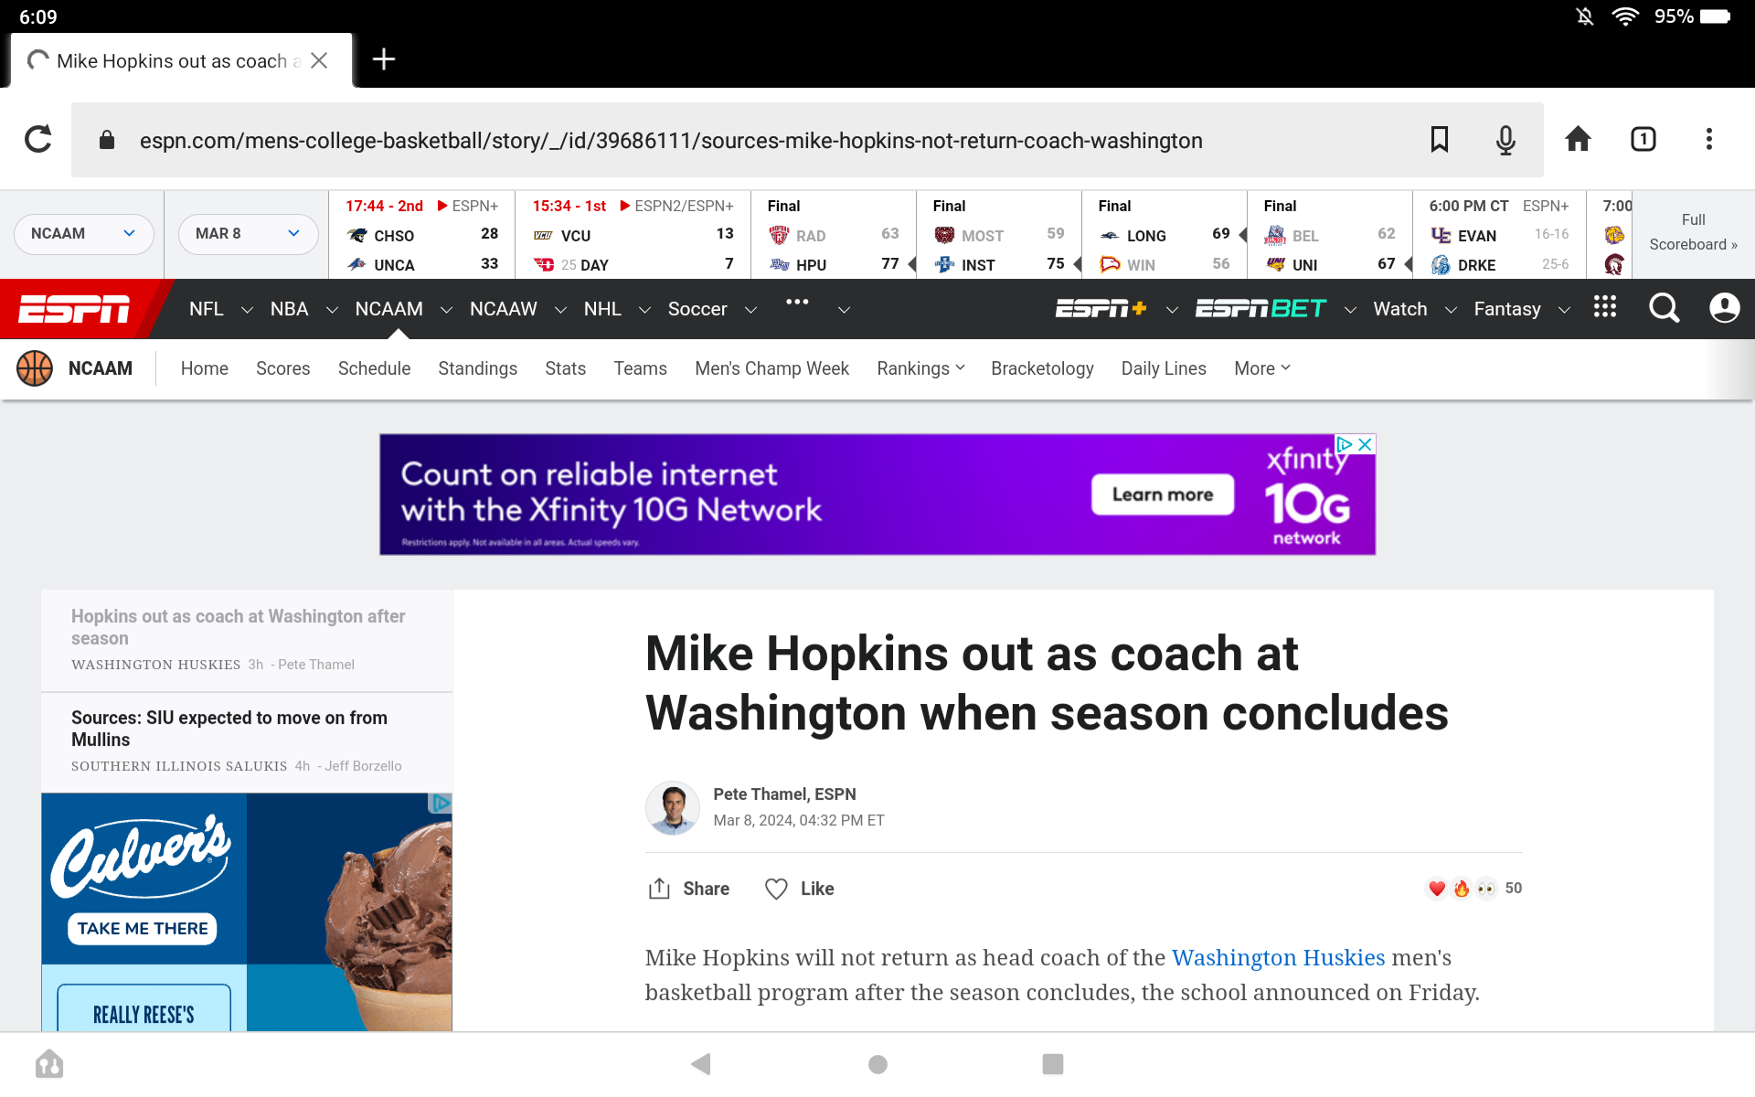Open Men's Champ Week tab
1755x1097 pixels.
click(771, 368)
